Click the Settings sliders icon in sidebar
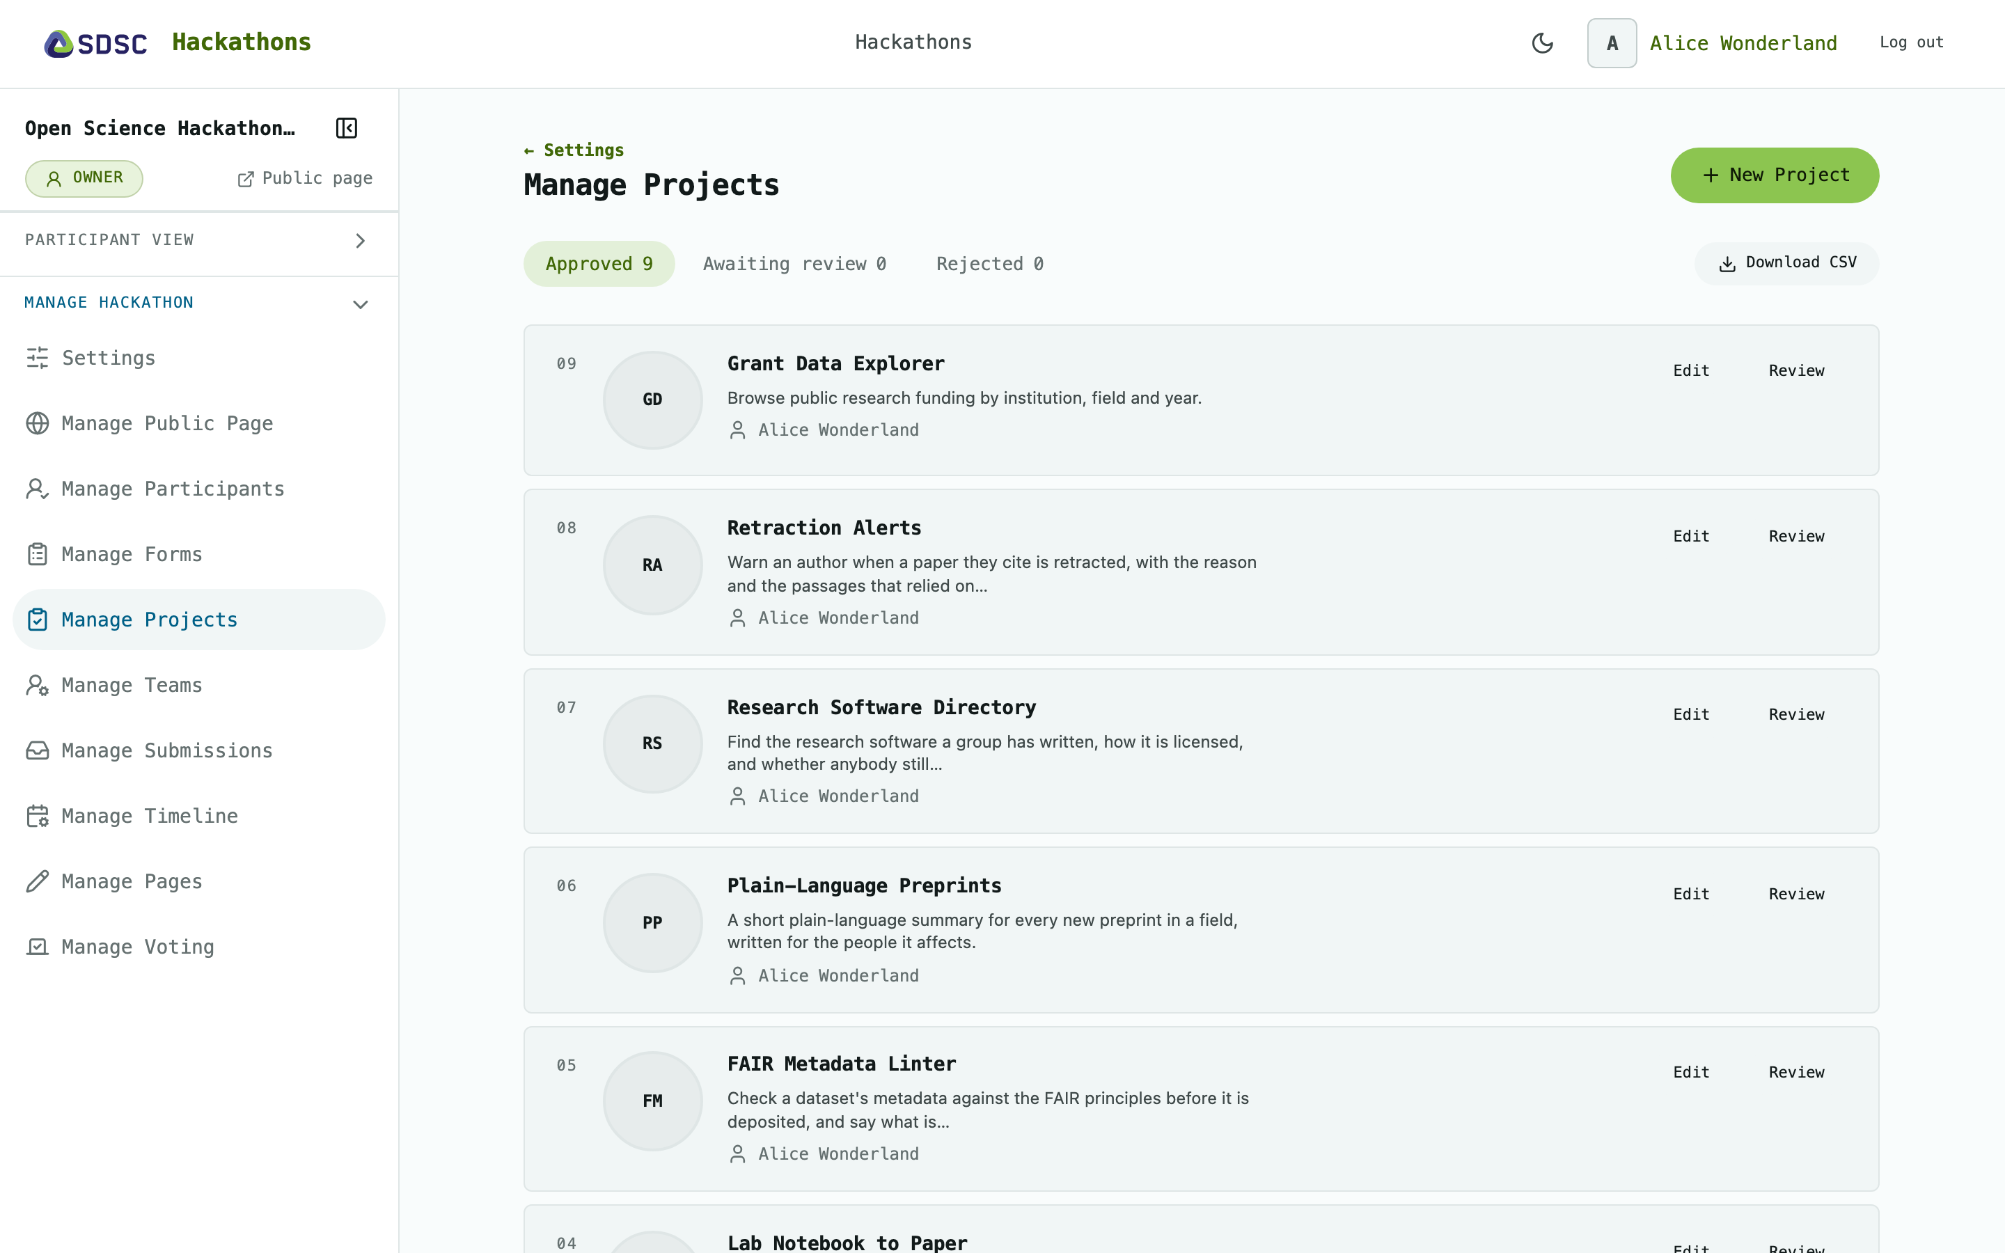 pyautogui.click(x=38, y=358)
